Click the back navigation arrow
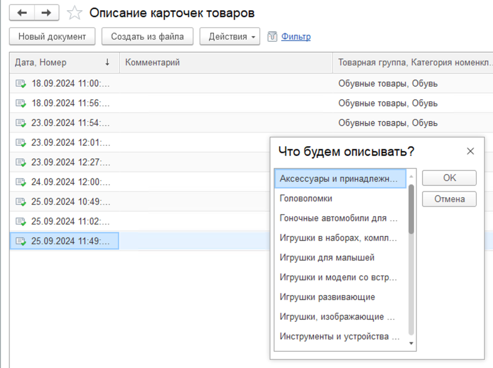493x368 pixels. (22, 13)
